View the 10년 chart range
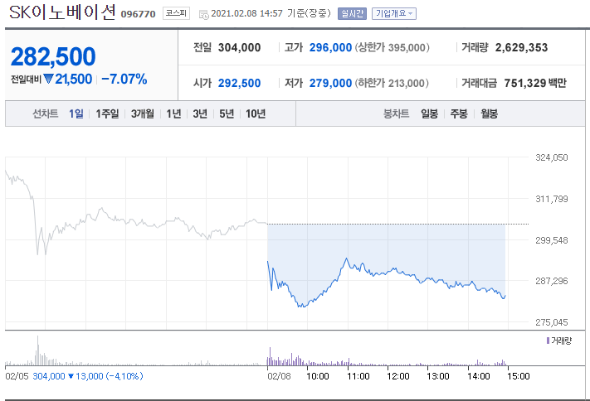 [256, 114]
